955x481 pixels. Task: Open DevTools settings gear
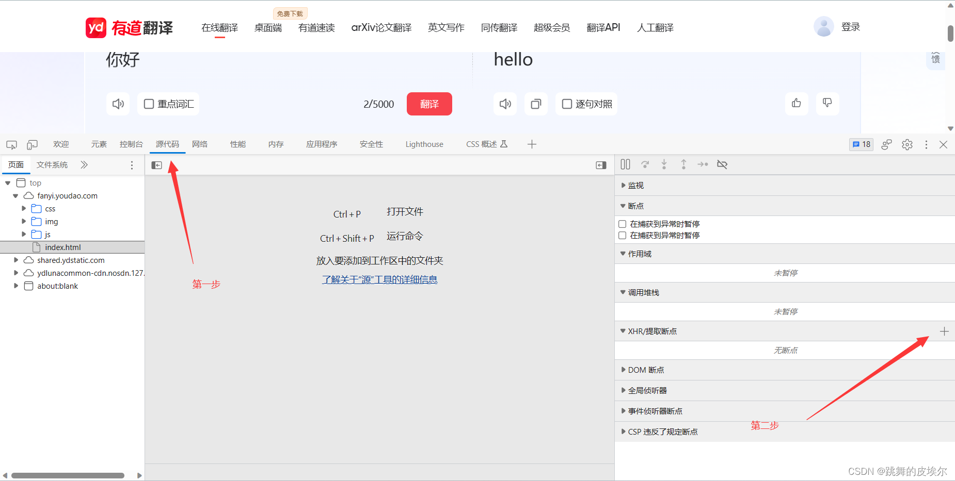pos(907,144)
